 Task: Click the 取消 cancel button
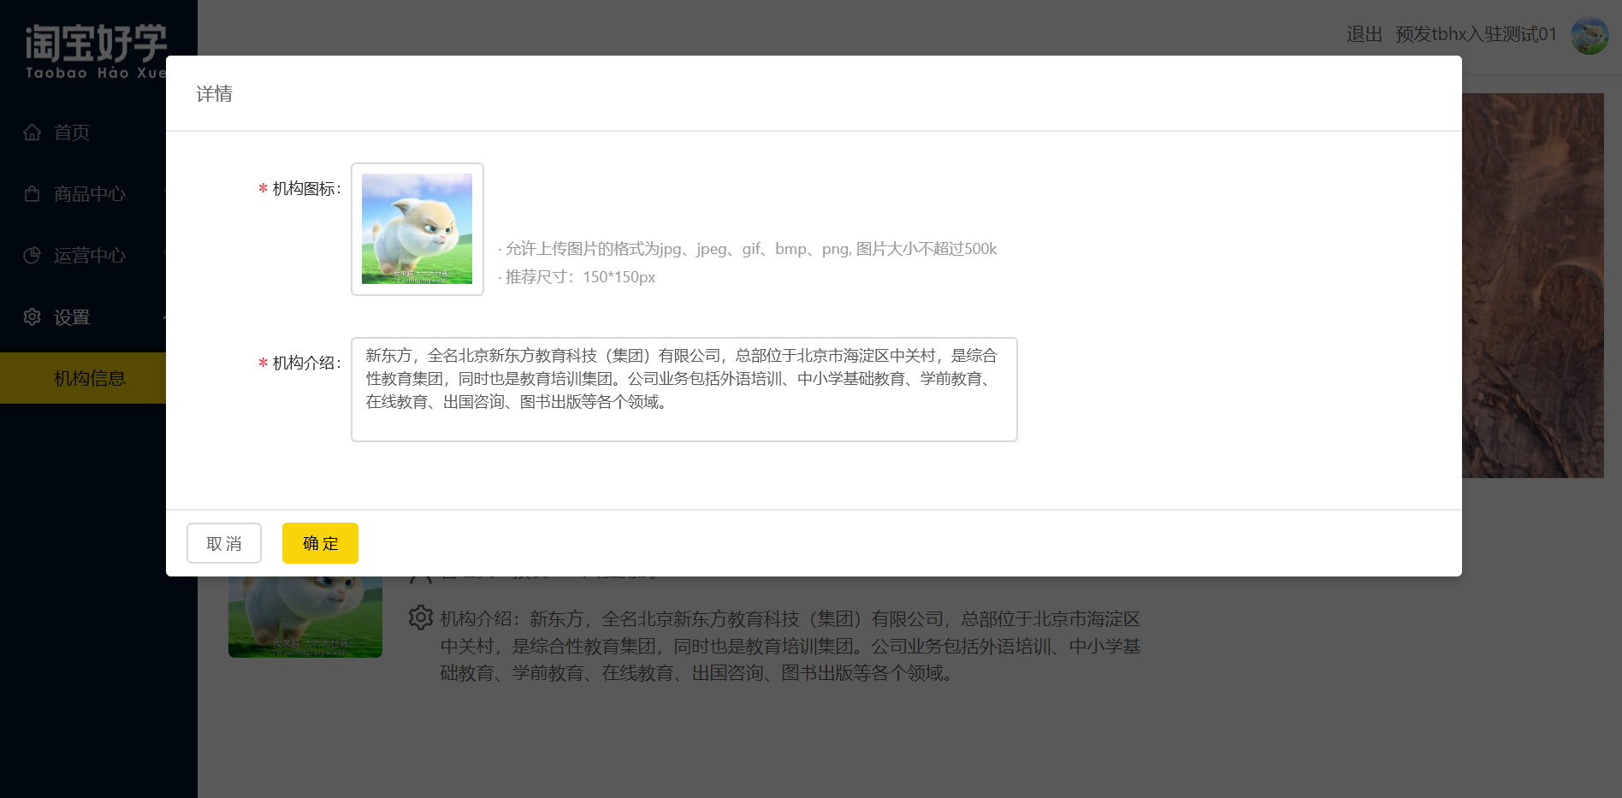point(224,543)
